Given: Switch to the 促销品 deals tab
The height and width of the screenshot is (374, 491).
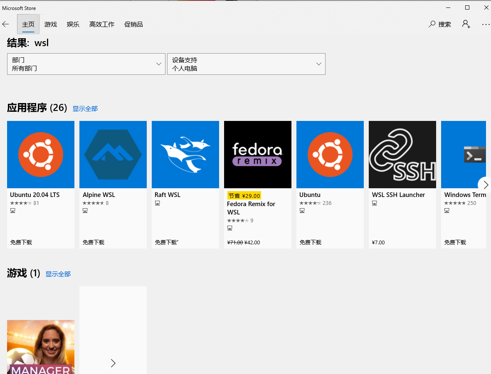Looking at the screenshot, I should [x=134, y=24].
